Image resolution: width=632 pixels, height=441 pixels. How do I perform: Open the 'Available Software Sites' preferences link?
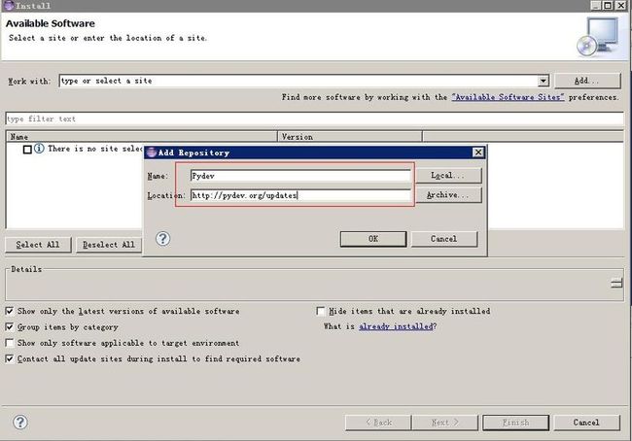pos(508,97)
